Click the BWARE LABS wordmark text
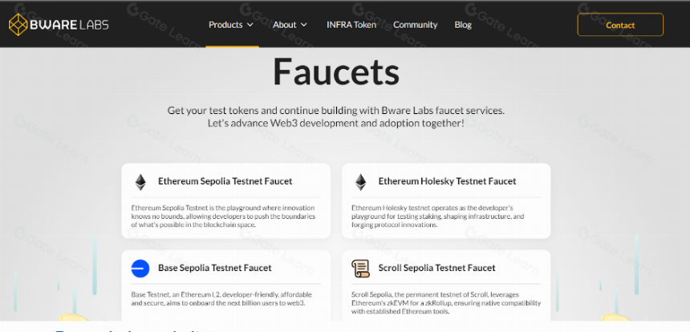Screen dimensions: 690x332 [x=69, y=25]
